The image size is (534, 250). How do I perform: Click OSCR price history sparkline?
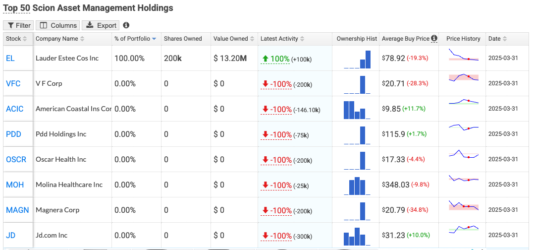464,154
